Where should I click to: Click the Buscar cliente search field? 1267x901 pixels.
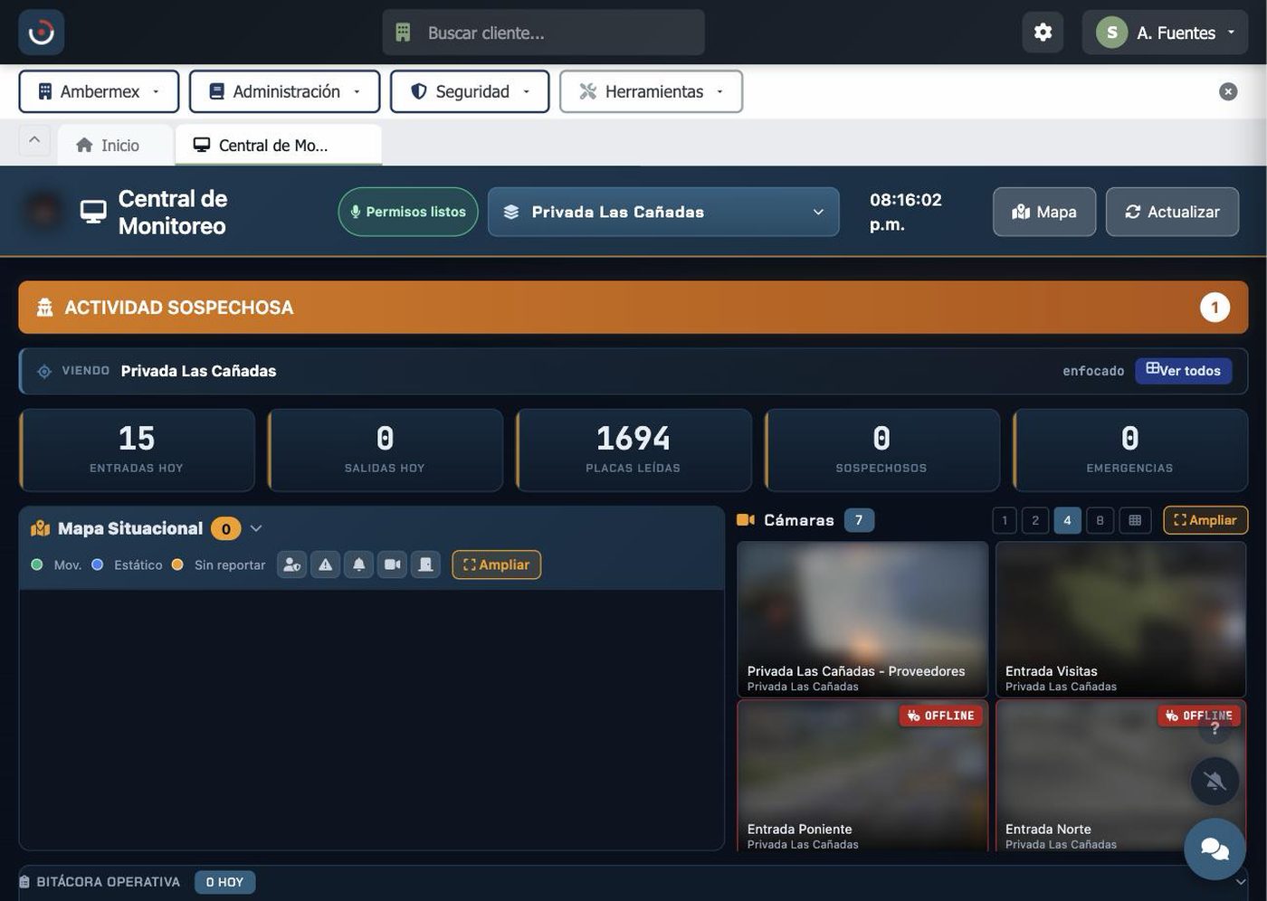coord(543,33)
